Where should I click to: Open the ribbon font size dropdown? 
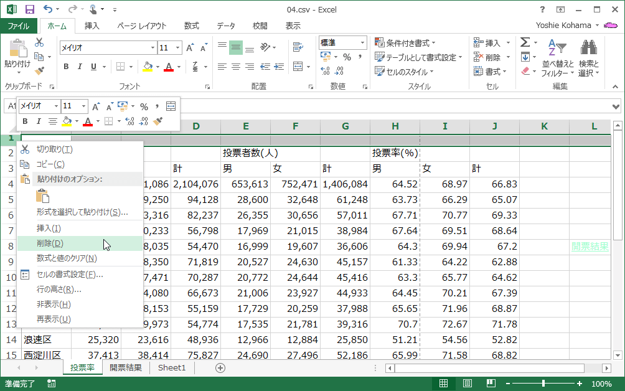click(178, 48)
